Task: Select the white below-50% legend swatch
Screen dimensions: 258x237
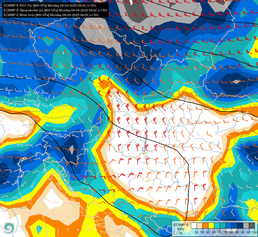Action: pos(194,226)
